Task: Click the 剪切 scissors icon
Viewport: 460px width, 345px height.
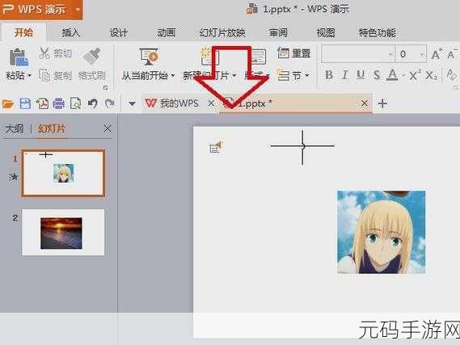Action: (44, 53)
